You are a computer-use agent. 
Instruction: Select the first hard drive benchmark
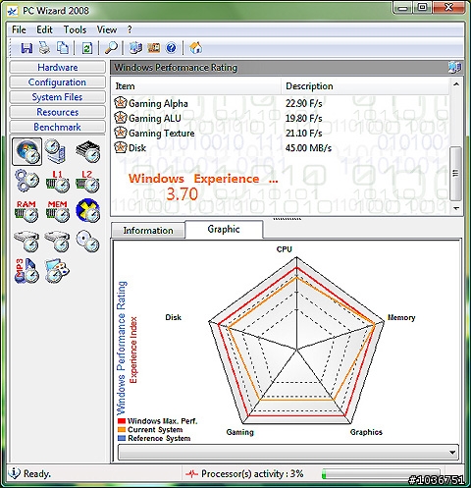point(26,242)
